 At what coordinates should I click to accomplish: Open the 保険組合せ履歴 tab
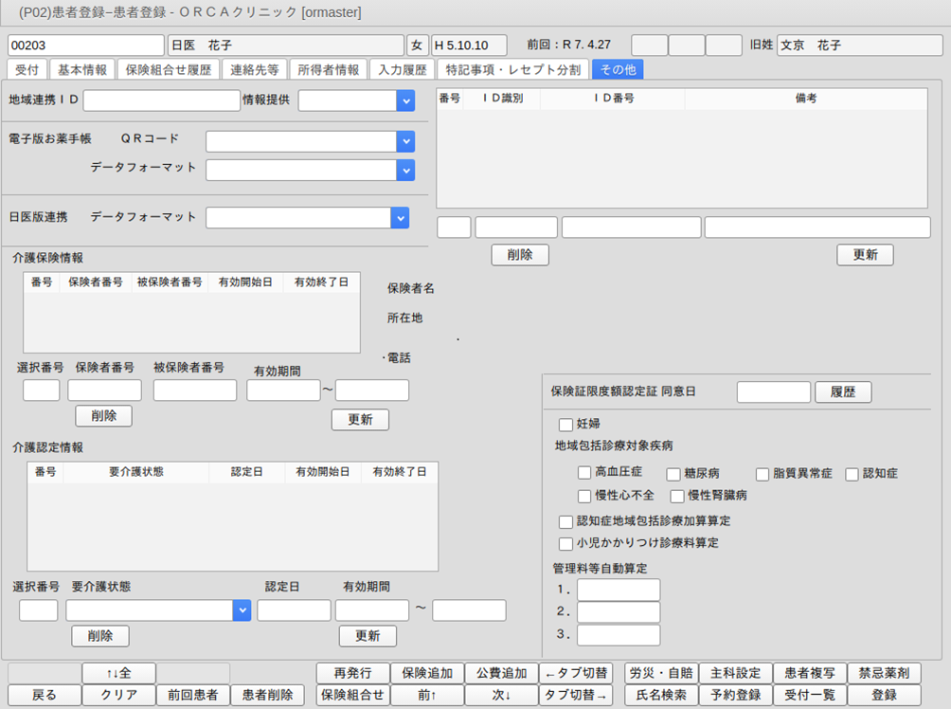170,69
